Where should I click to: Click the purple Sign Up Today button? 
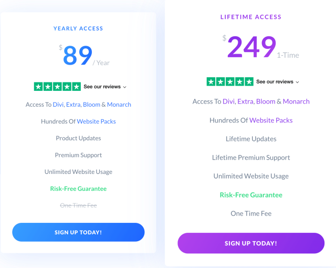(251, 243)
